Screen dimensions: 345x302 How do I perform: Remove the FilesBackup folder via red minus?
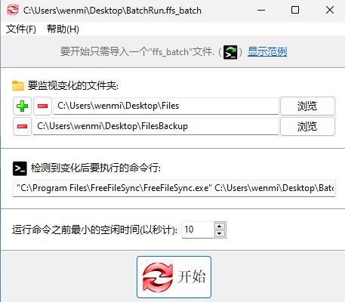22,126
